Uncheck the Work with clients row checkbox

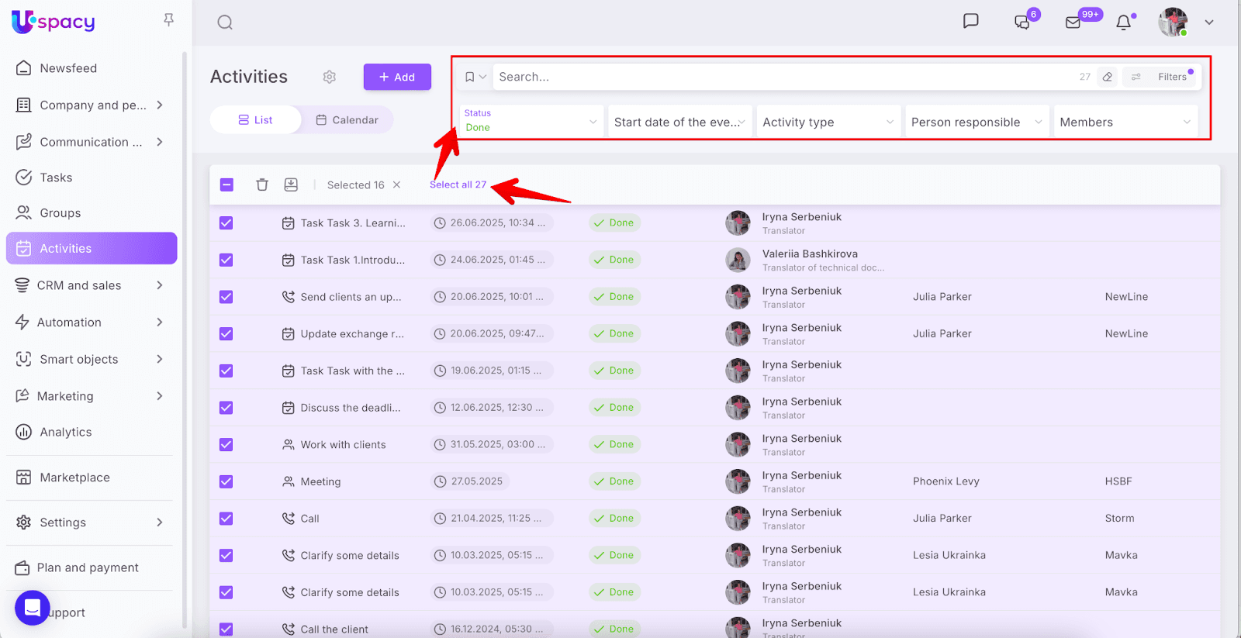pyautogui.click(x=226, y=445)
